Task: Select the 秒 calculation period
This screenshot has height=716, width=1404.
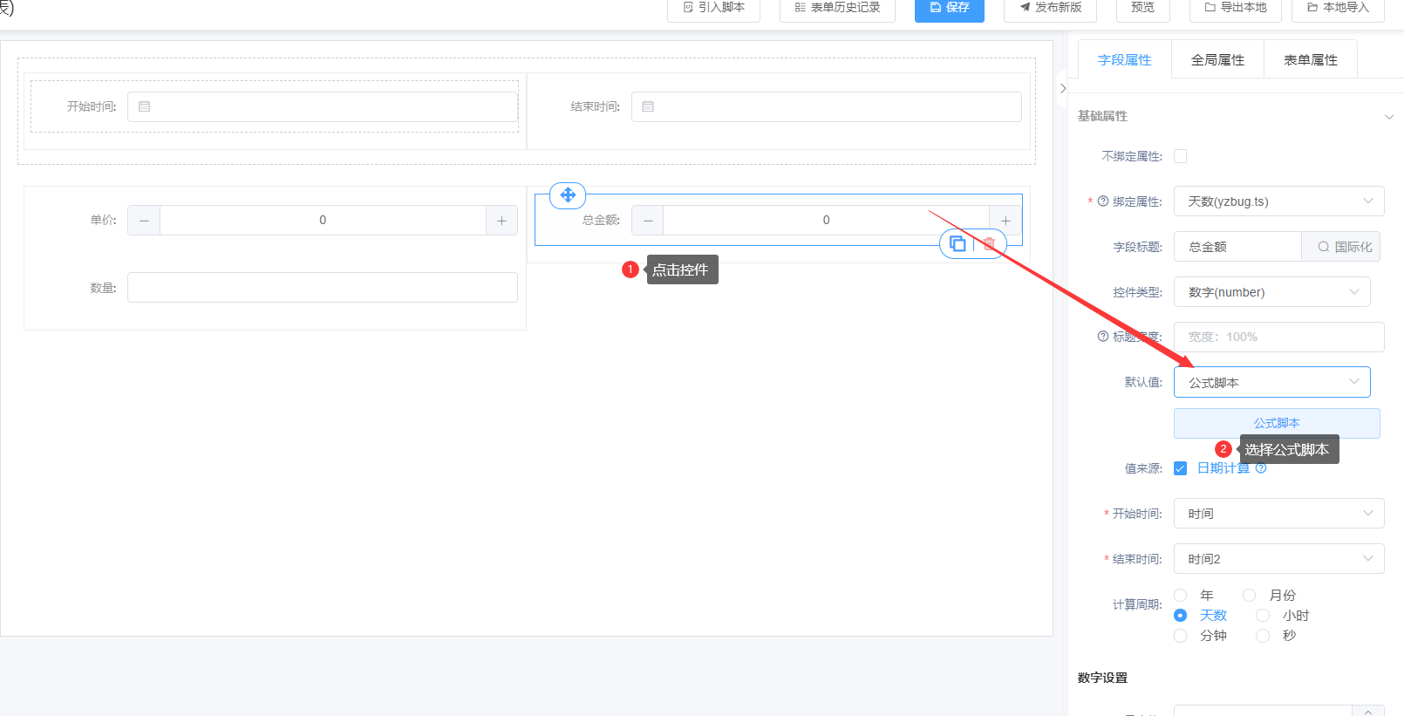Action: click(1263, 636)
